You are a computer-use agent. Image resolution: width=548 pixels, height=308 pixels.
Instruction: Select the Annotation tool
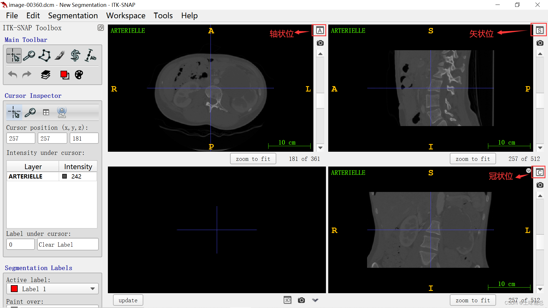tap(91, 55)
